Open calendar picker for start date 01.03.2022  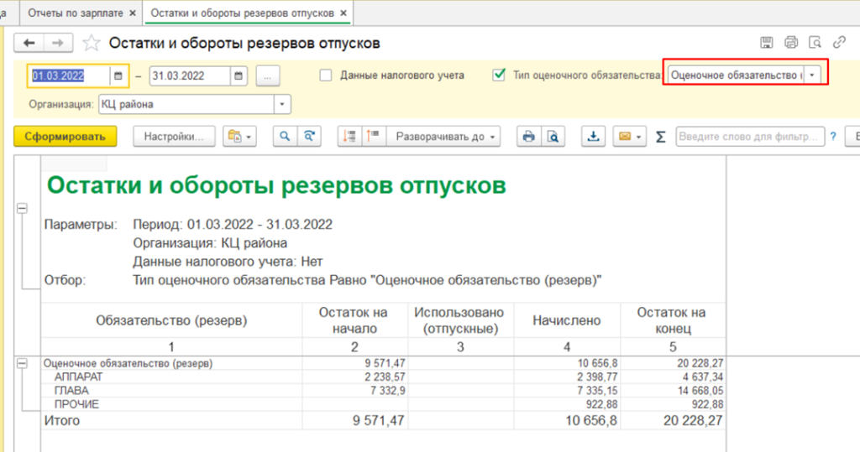pos(118,75)
